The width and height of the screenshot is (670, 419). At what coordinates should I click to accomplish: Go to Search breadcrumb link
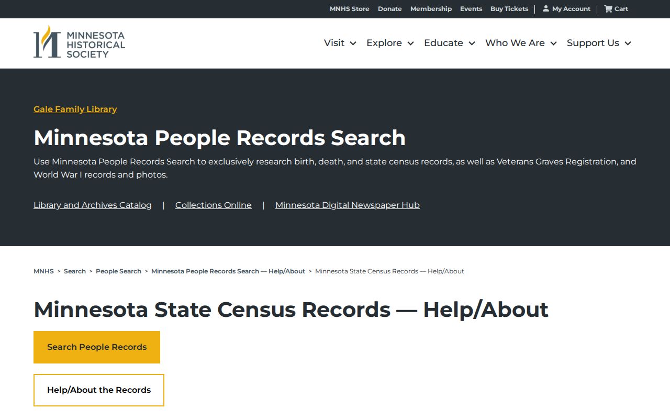(75, 271)
